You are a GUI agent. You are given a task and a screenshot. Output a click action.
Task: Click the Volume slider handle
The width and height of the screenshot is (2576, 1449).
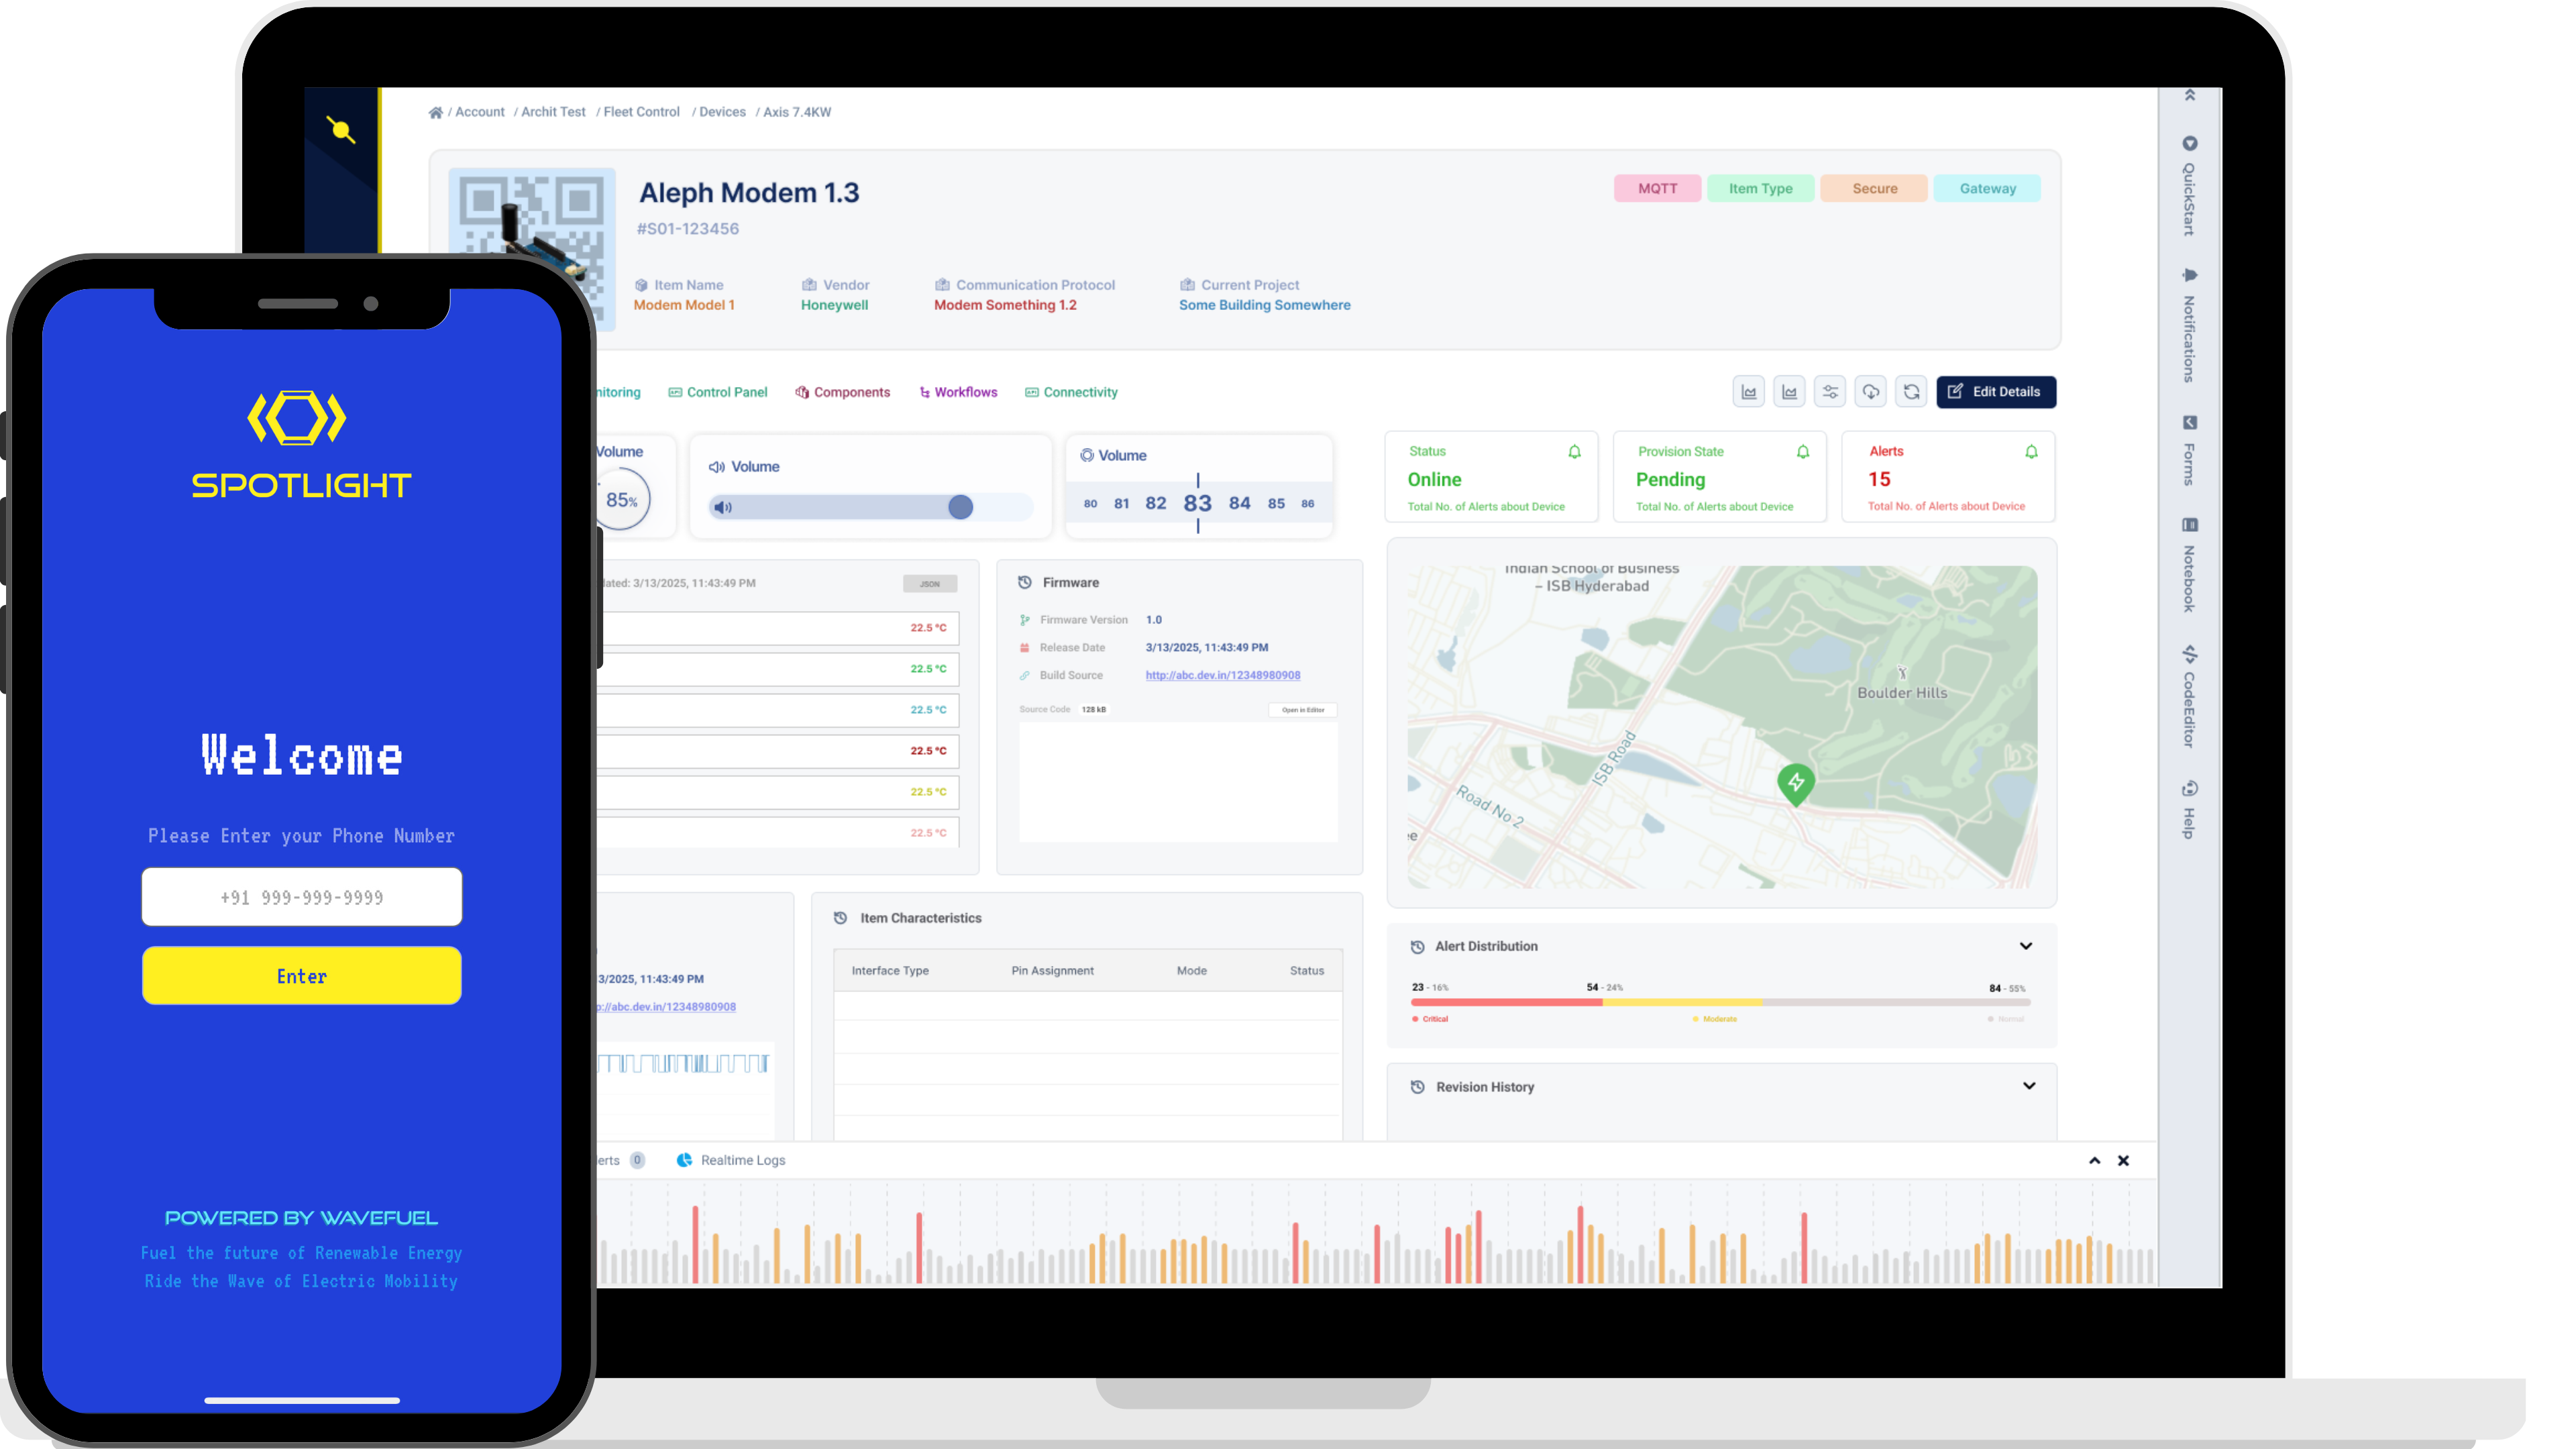point(960,507)
